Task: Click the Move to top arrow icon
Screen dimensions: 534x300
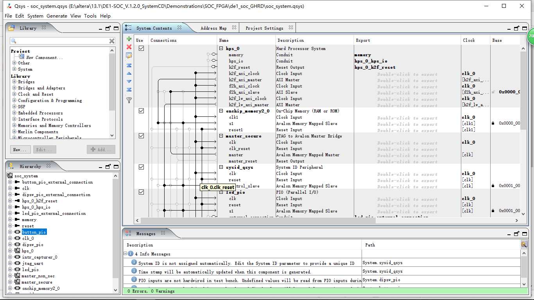Action: (x=129, y=65)
